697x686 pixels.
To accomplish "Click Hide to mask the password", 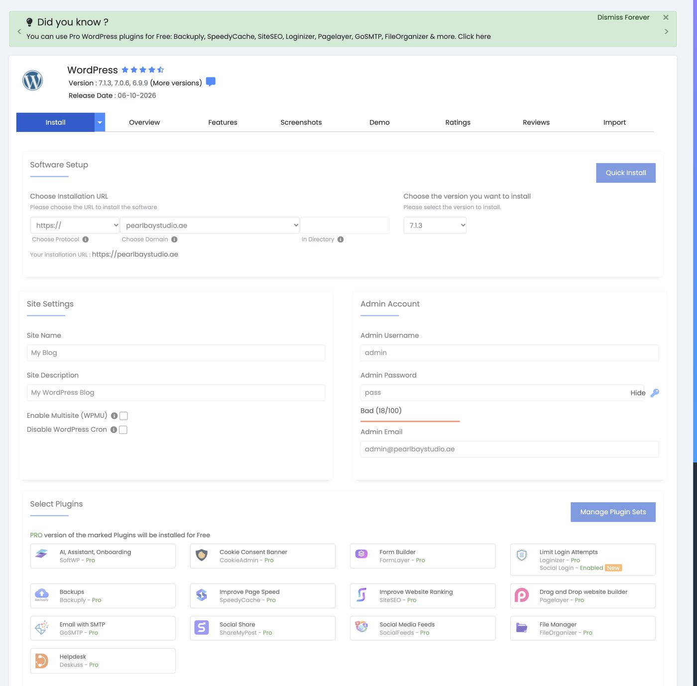I will point(638,393).
